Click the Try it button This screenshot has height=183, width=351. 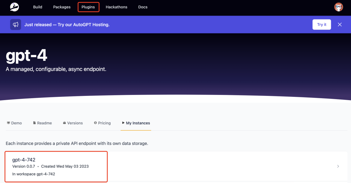click(x=322, y=25)
